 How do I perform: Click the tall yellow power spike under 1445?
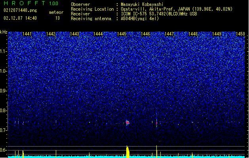128,152
